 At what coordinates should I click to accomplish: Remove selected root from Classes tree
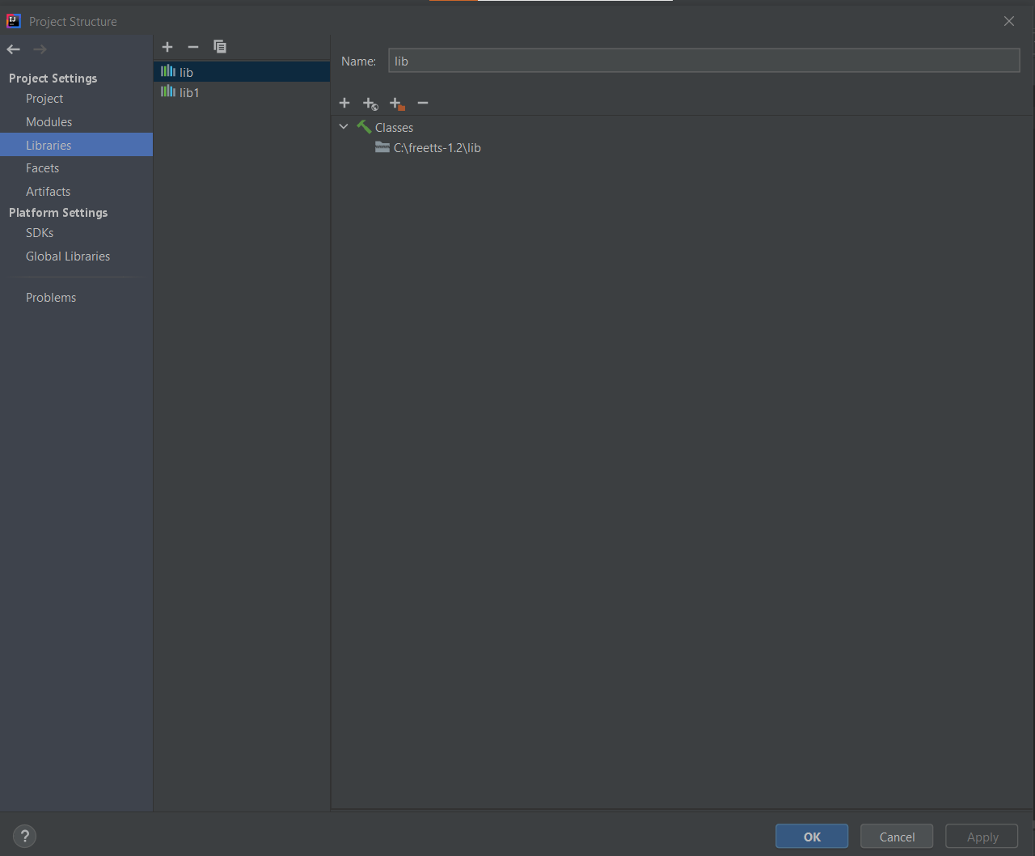422,103
